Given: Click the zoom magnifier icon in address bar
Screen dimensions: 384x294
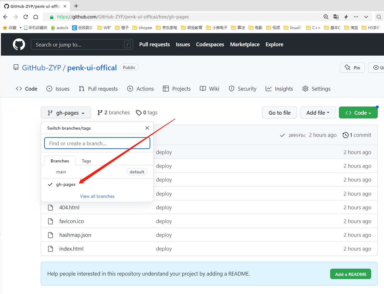Looking at the screenshot, I should (326, 17).
